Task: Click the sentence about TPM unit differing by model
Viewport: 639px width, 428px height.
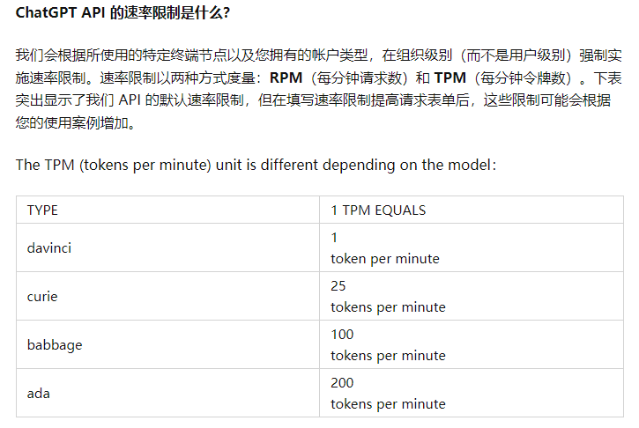Action: pyautogui.click(x=256, y=165)
